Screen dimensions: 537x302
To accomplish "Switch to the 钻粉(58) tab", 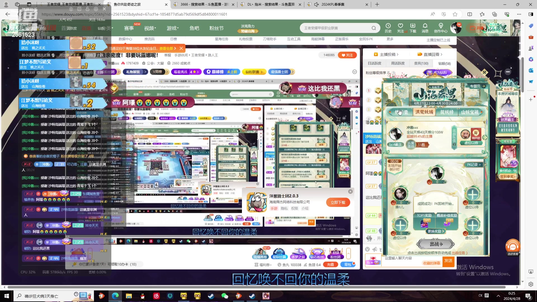I will coord(444,63).
